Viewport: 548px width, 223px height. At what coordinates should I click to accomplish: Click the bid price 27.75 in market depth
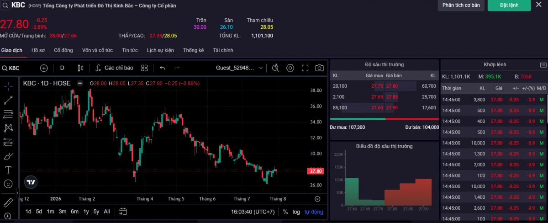[x=378, y=86]
